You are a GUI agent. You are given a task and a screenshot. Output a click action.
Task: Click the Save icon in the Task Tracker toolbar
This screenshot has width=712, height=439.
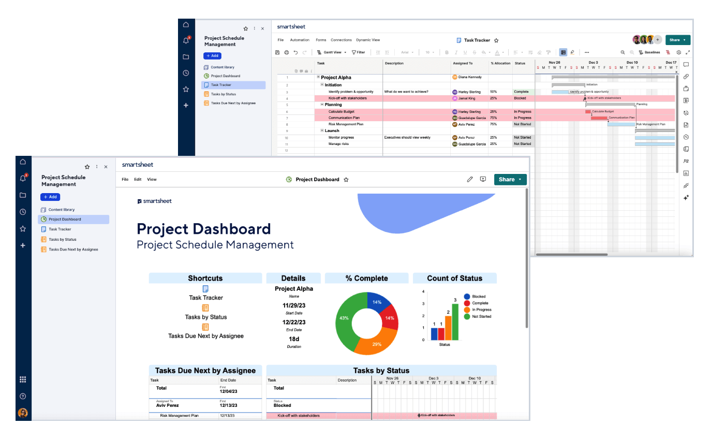coord(277,52)
